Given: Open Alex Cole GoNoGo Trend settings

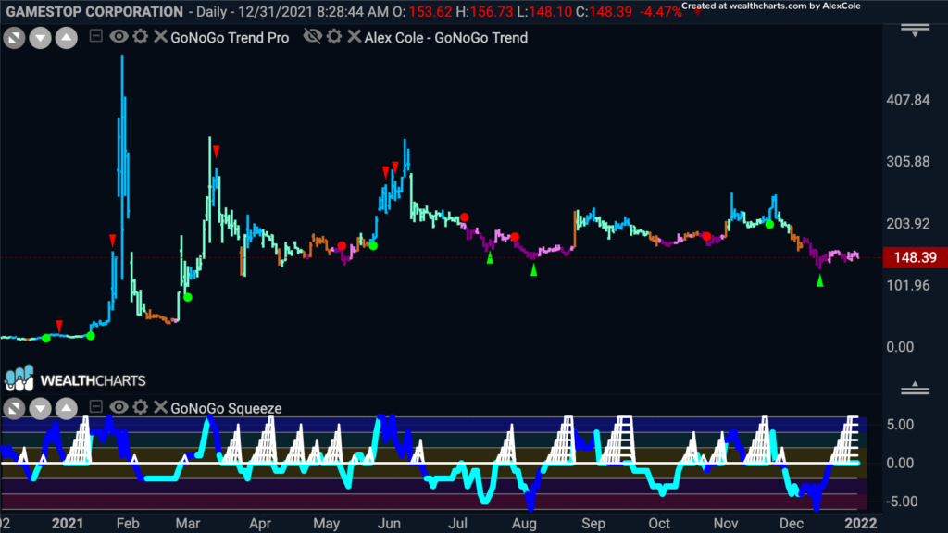Looking at the screenshot, I should click(x=334, y=37).
